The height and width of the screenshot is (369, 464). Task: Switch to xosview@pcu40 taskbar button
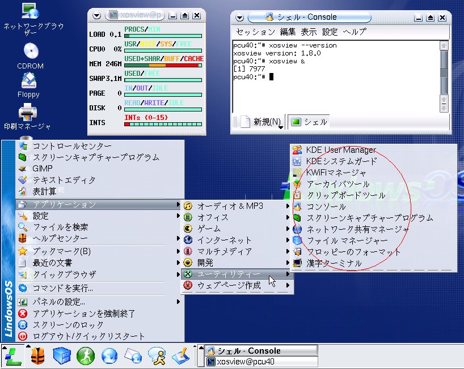pos(261,362)
